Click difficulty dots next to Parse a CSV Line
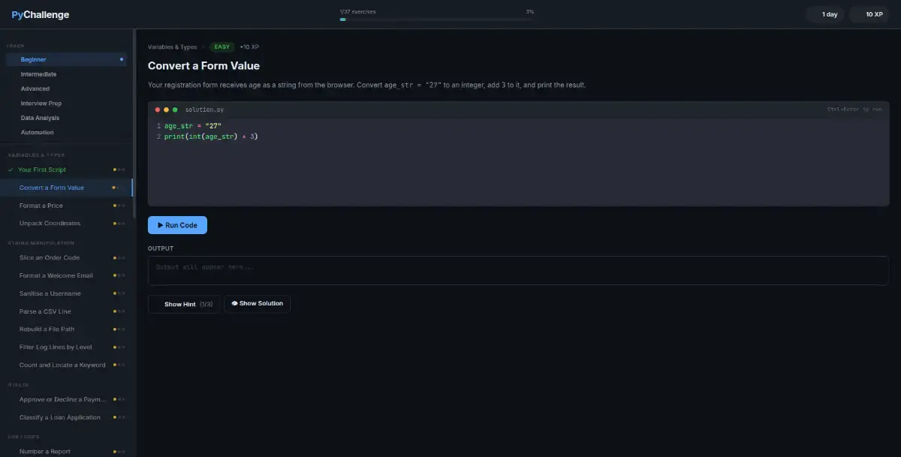The width and height of the screenshot is (901, 457). click(x=119, y=311)
